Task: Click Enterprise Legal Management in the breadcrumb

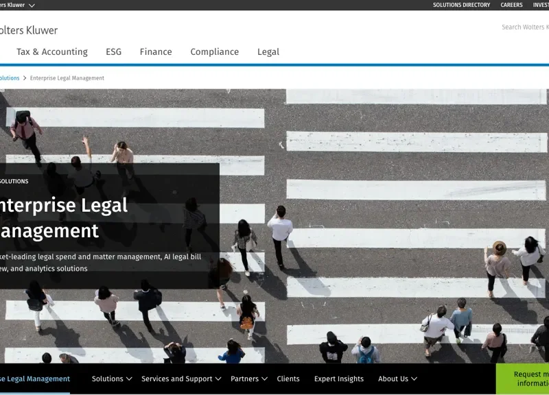Action: tap(67, 78)
